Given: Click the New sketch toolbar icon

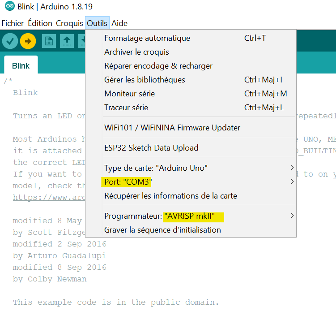Looking at the screenshot, I should pyautogui.click(x=49, y=41).
